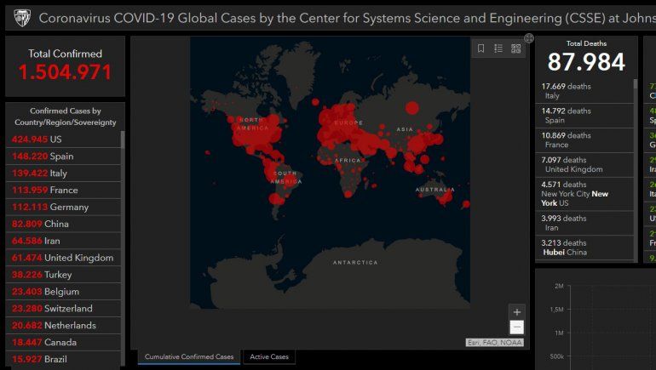This screenshot has width=656, height=370.
Task: Click the large red circle over Europe
Action: pos(337,117)
